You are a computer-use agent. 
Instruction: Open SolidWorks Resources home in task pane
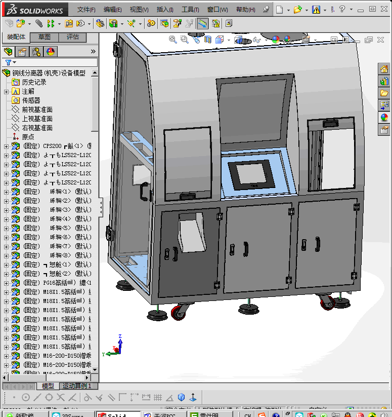[x=384, y=69]
